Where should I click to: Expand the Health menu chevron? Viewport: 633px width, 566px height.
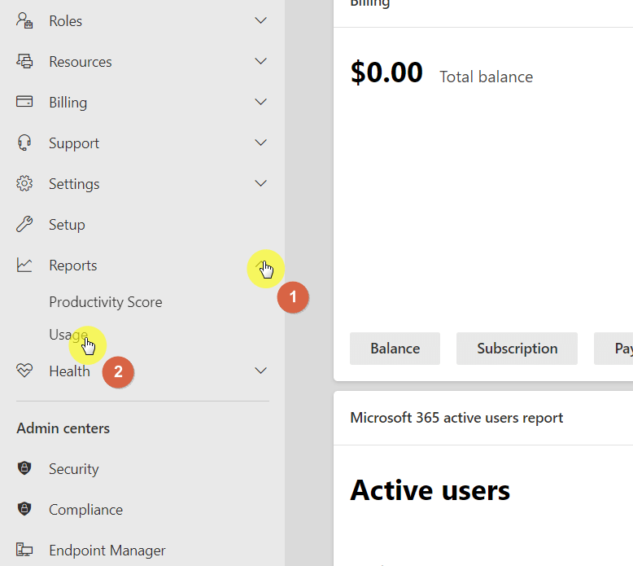pyautogui.click(x=261, y=371)
